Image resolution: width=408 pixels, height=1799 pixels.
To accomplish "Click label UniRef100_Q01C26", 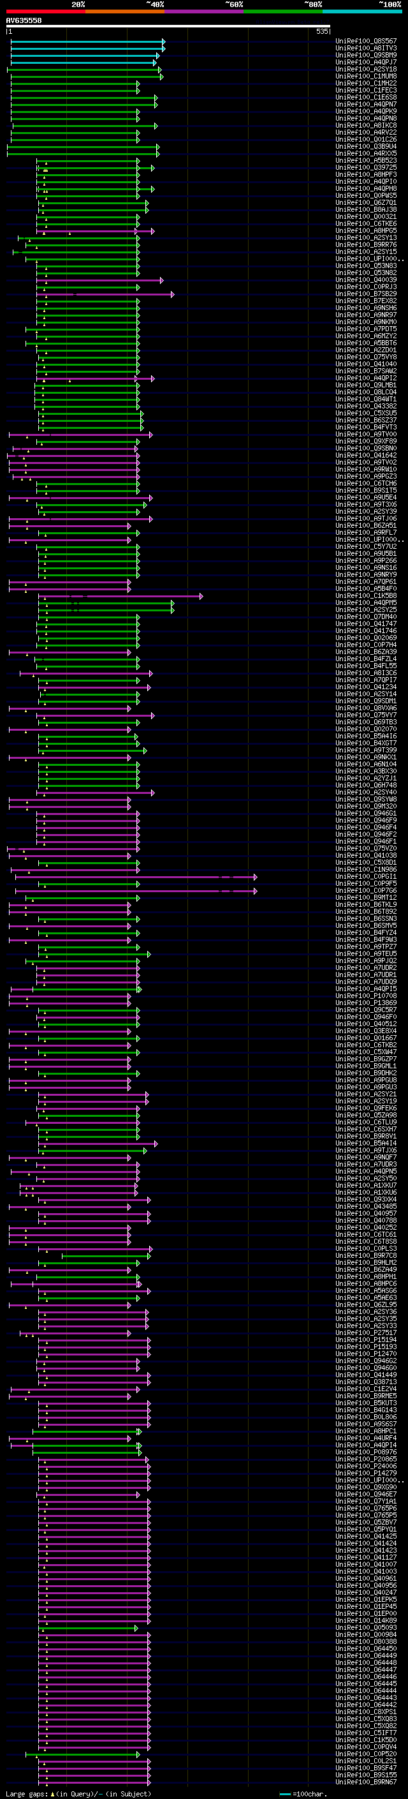I will tap(366, 140).
